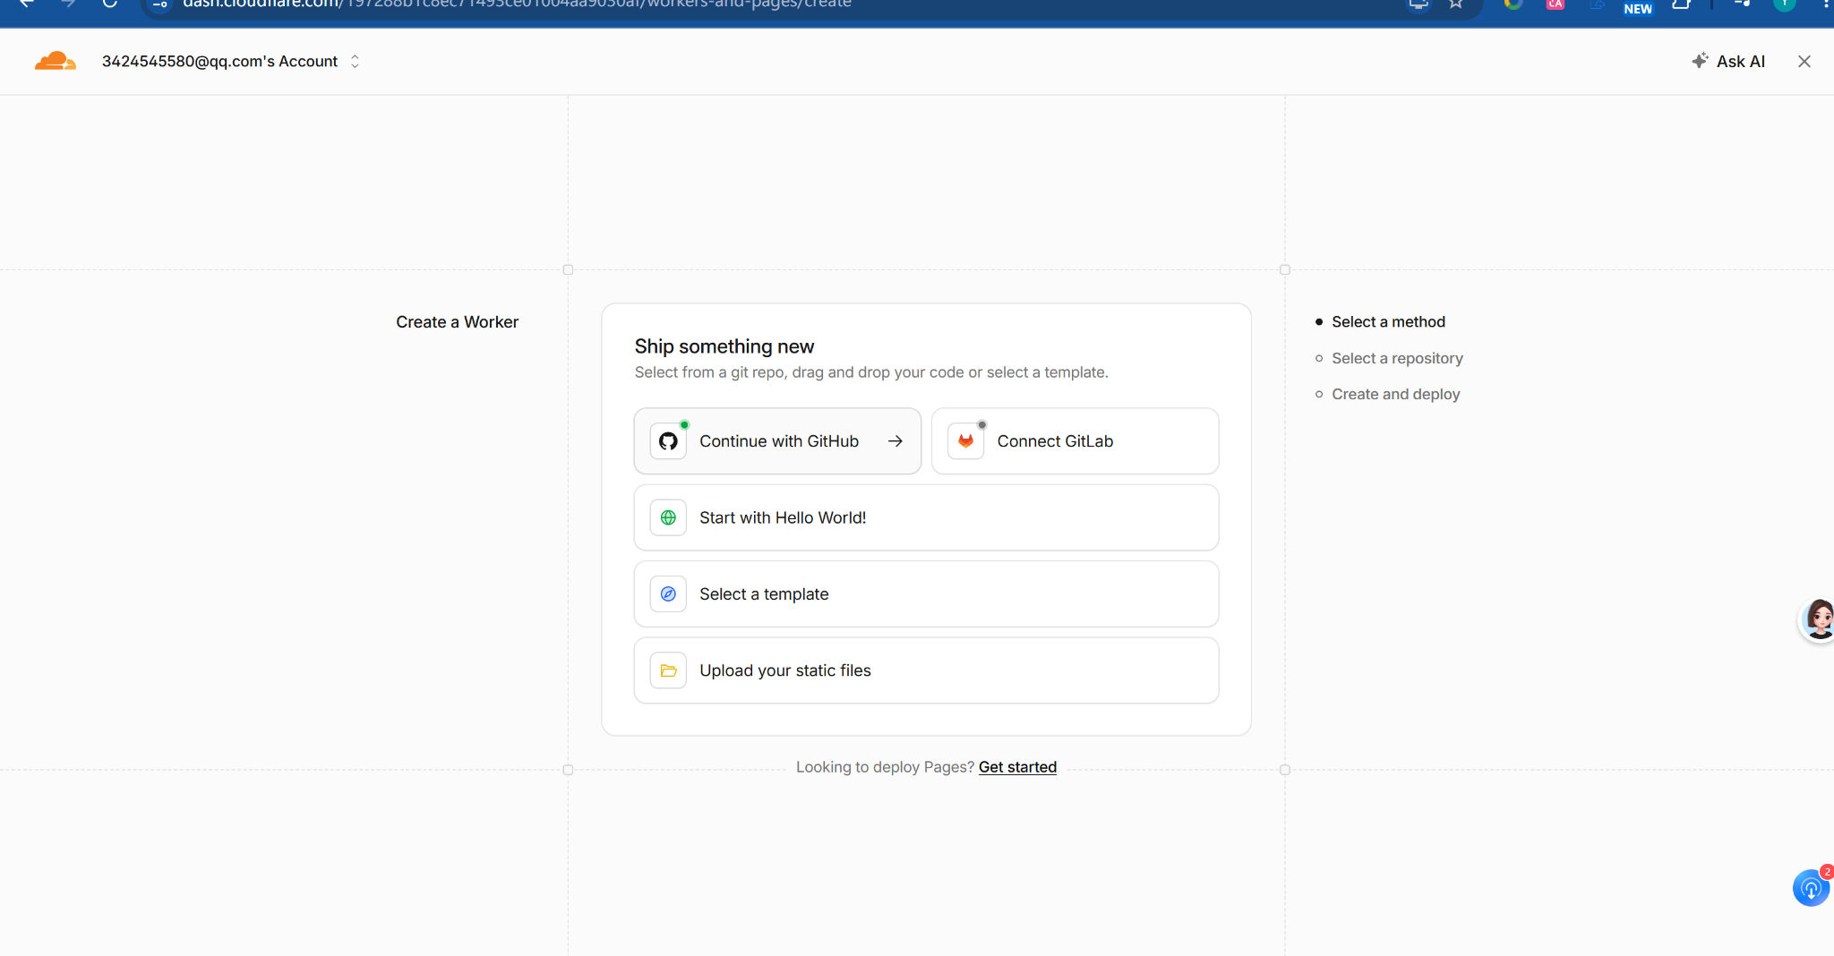Click the account name text
The image size is (1834, 956).
(219, 61)
